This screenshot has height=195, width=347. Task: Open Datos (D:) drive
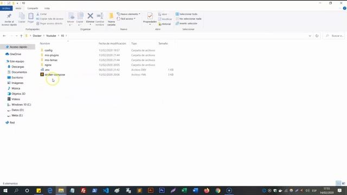click(x=17, y=110)
